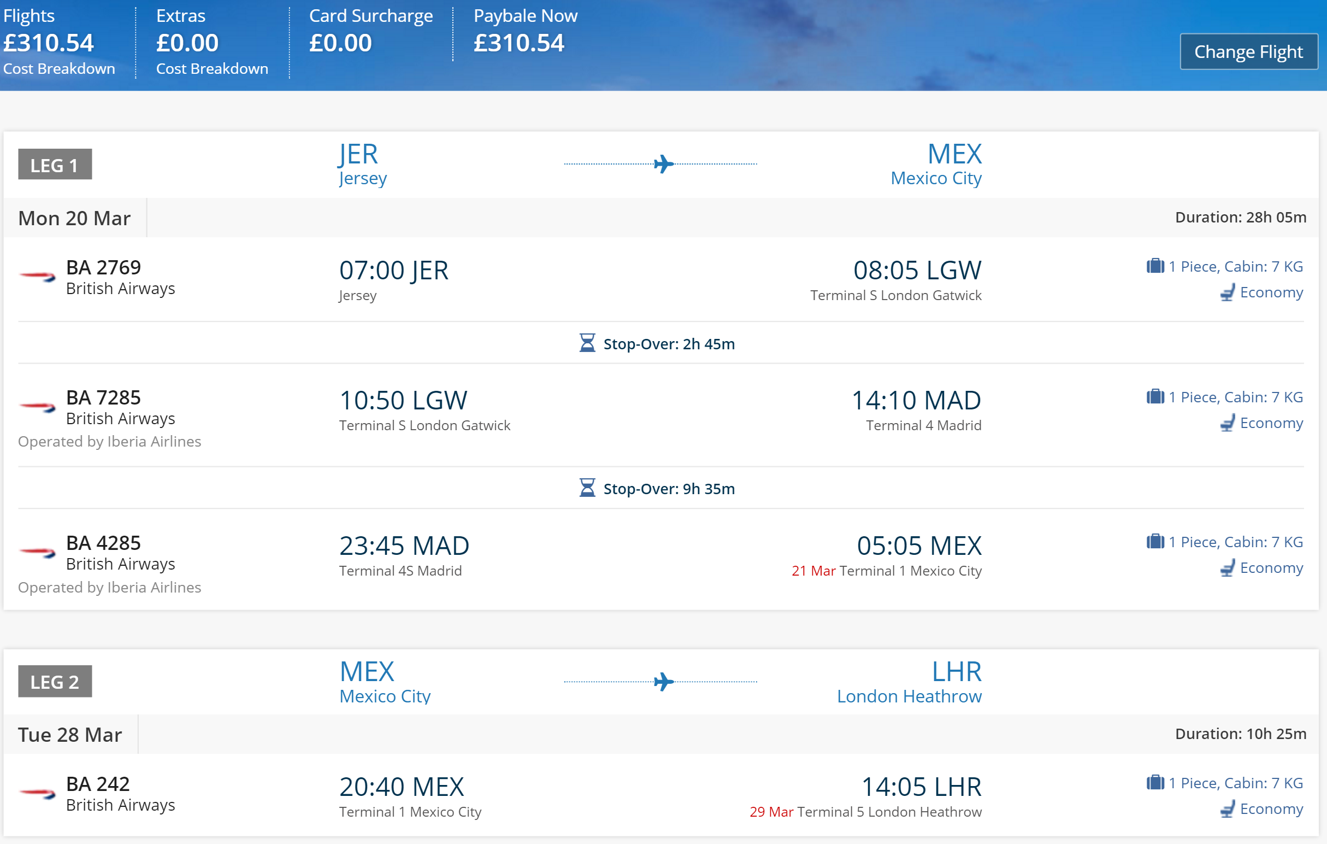Click the hourglass icon beside Stop-Over 9h 35m

tap(587, 488)
